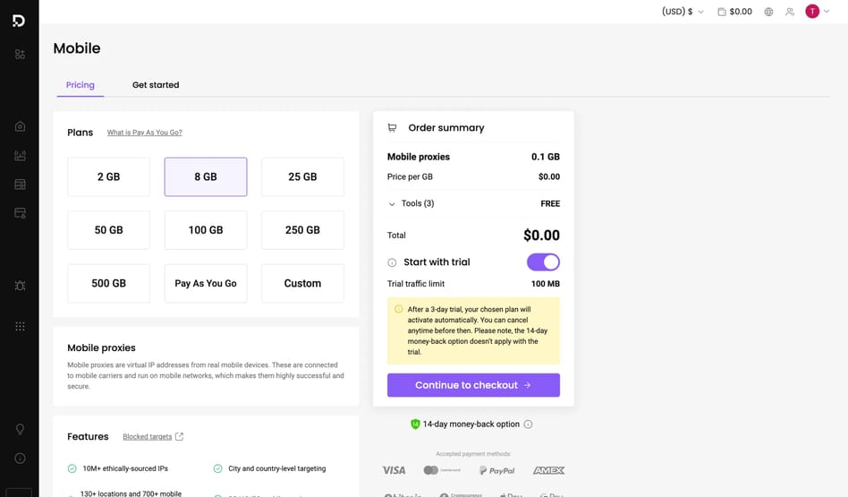Disable the Start with trial toggle
The width and height of the screenshot is (848, 497).
click(x=543, y=262)
